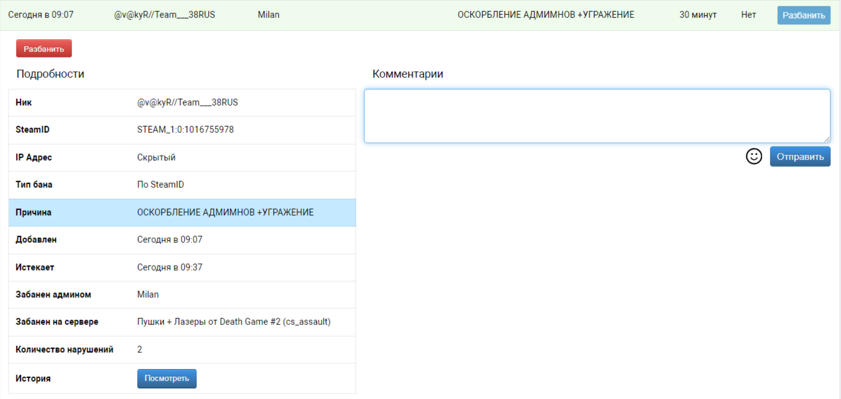Click the blue Разбанить button in top row
Viewport: 841px width, 399px height.
pyautogui.click(x=803, y=15)
